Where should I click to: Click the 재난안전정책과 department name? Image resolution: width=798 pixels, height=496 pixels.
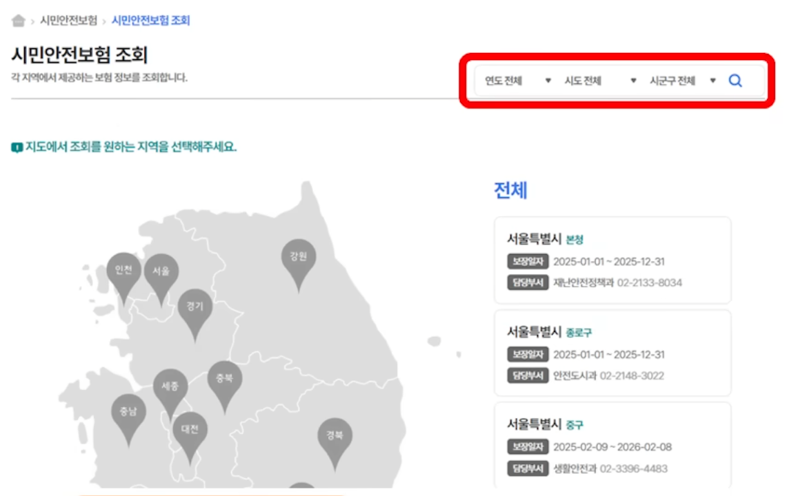(x=583, y=282)
